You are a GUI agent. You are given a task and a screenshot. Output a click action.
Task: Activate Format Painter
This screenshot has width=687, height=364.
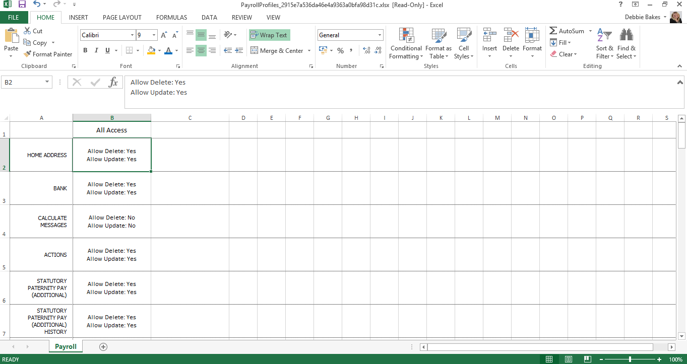pos(48,54)
